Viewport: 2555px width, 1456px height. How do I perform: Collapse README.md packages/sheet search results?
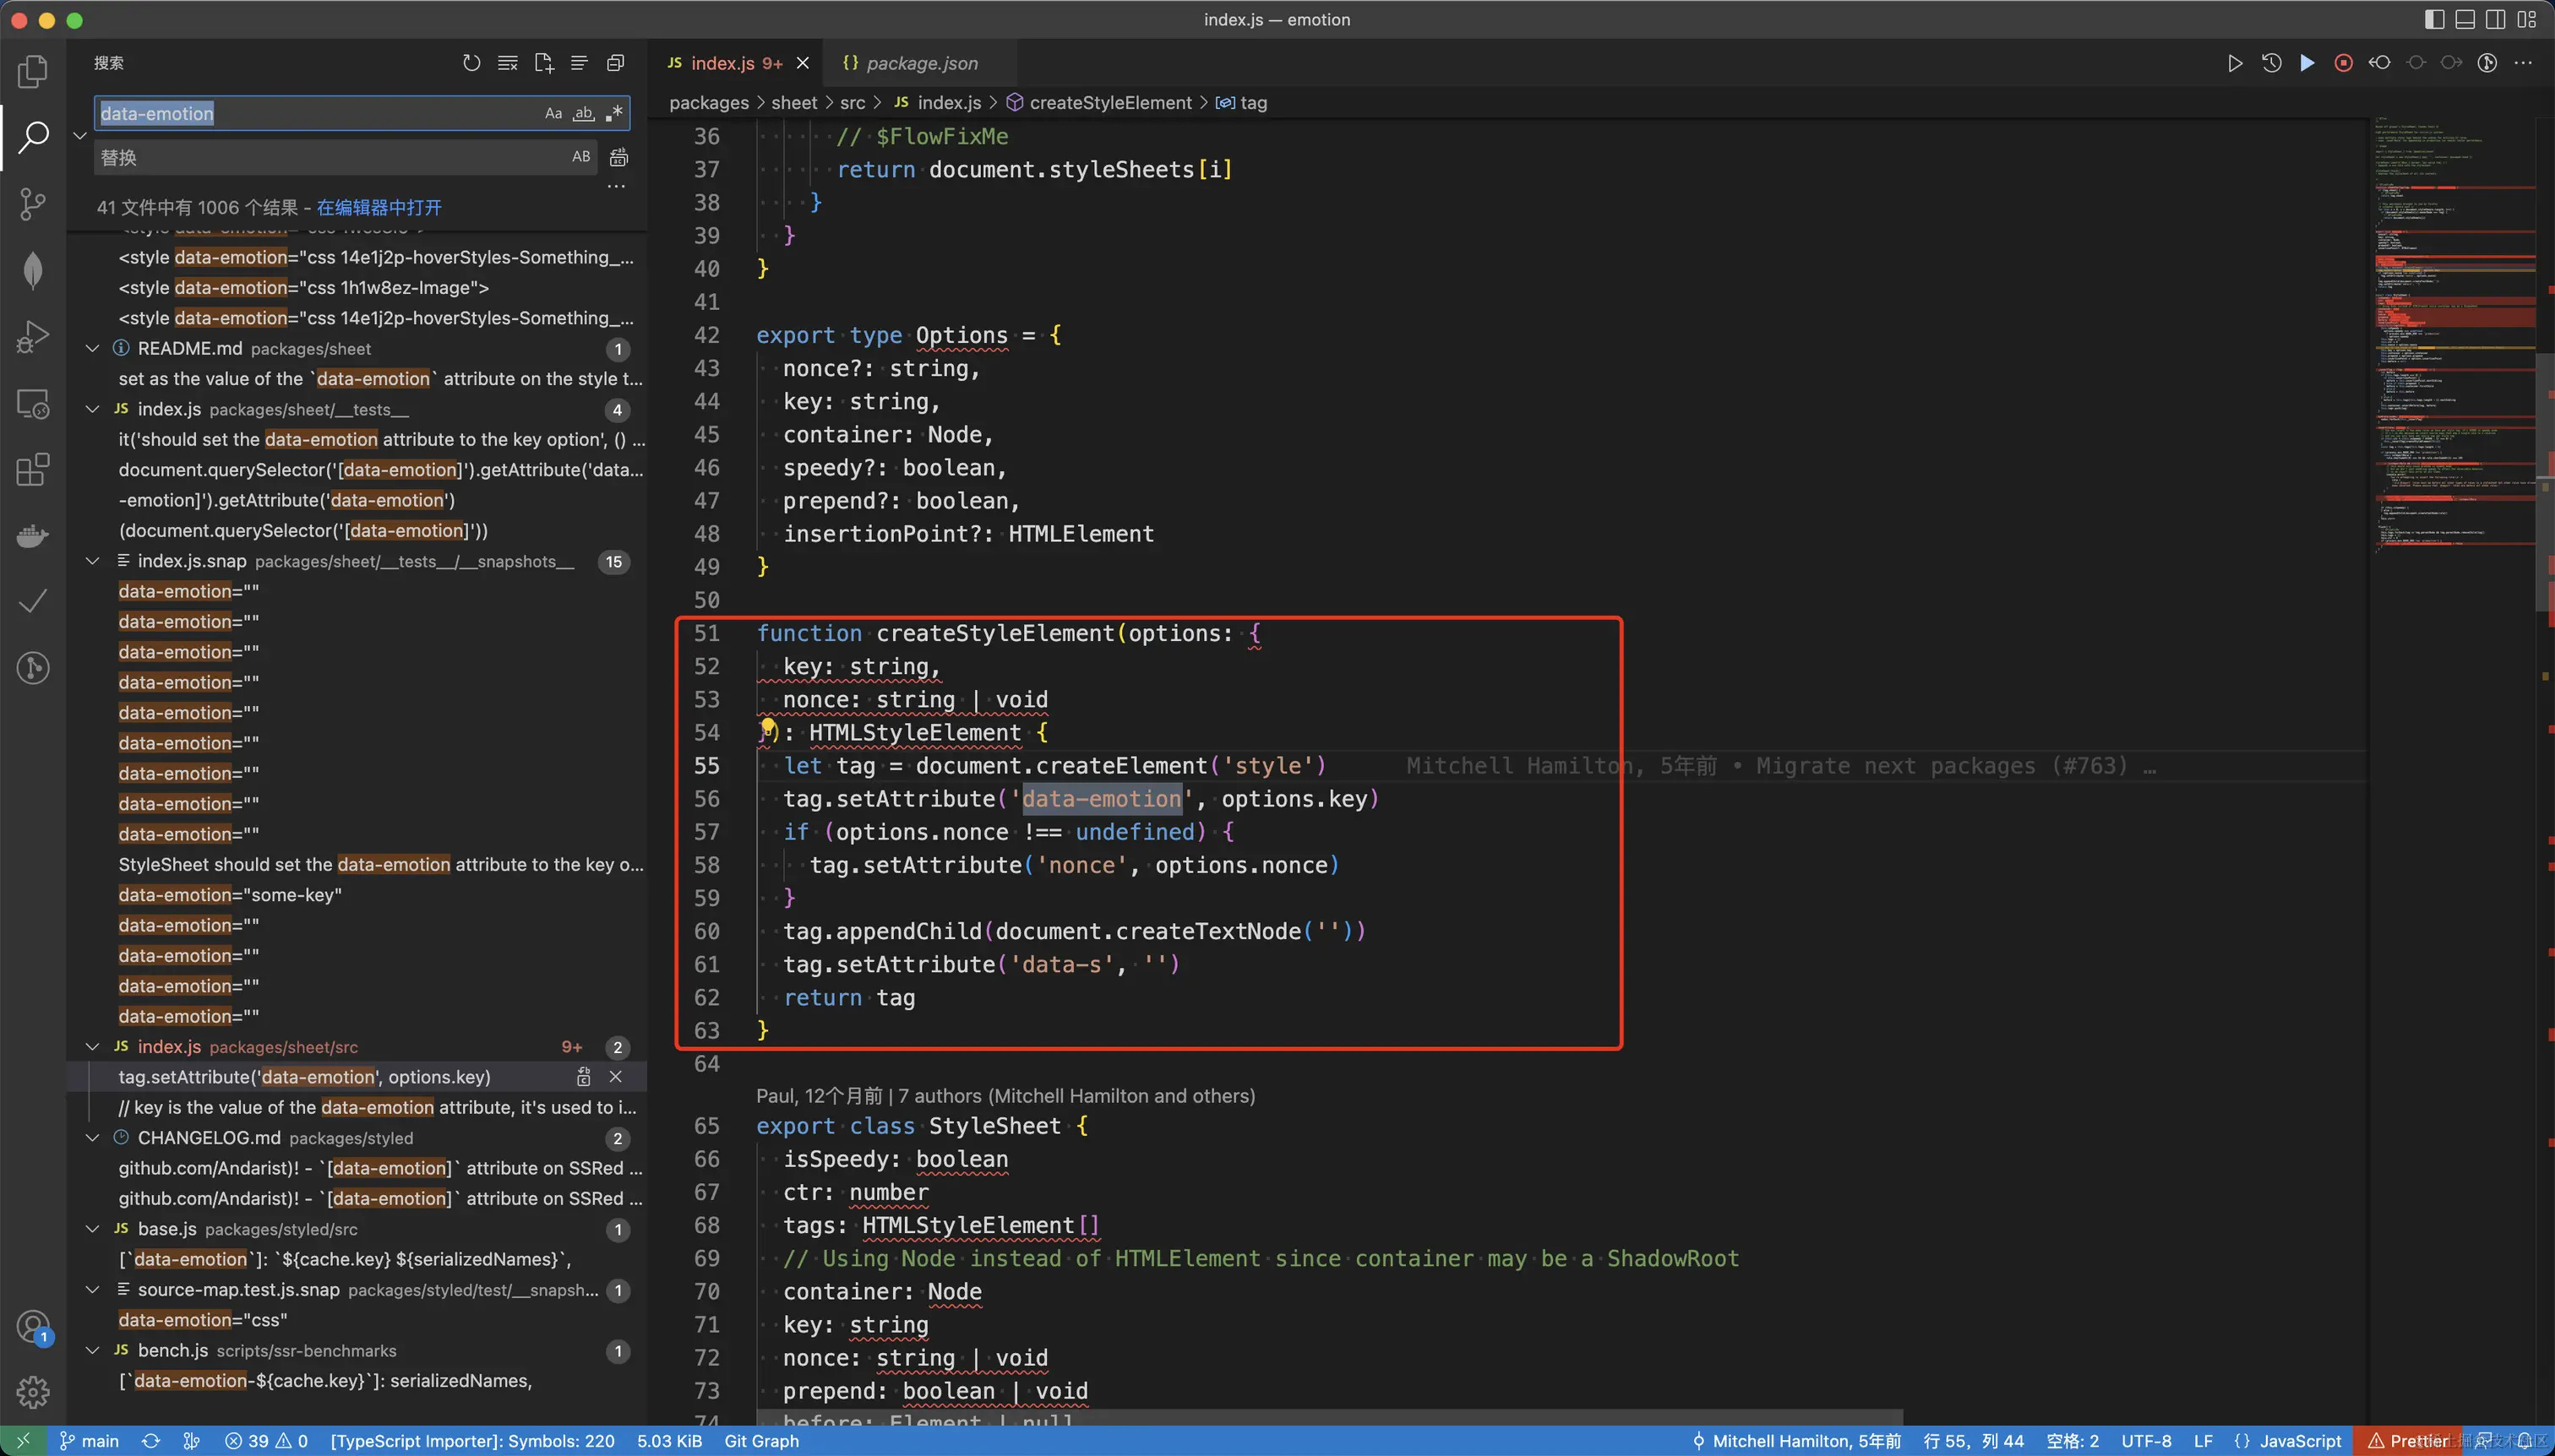pos(93,348)
